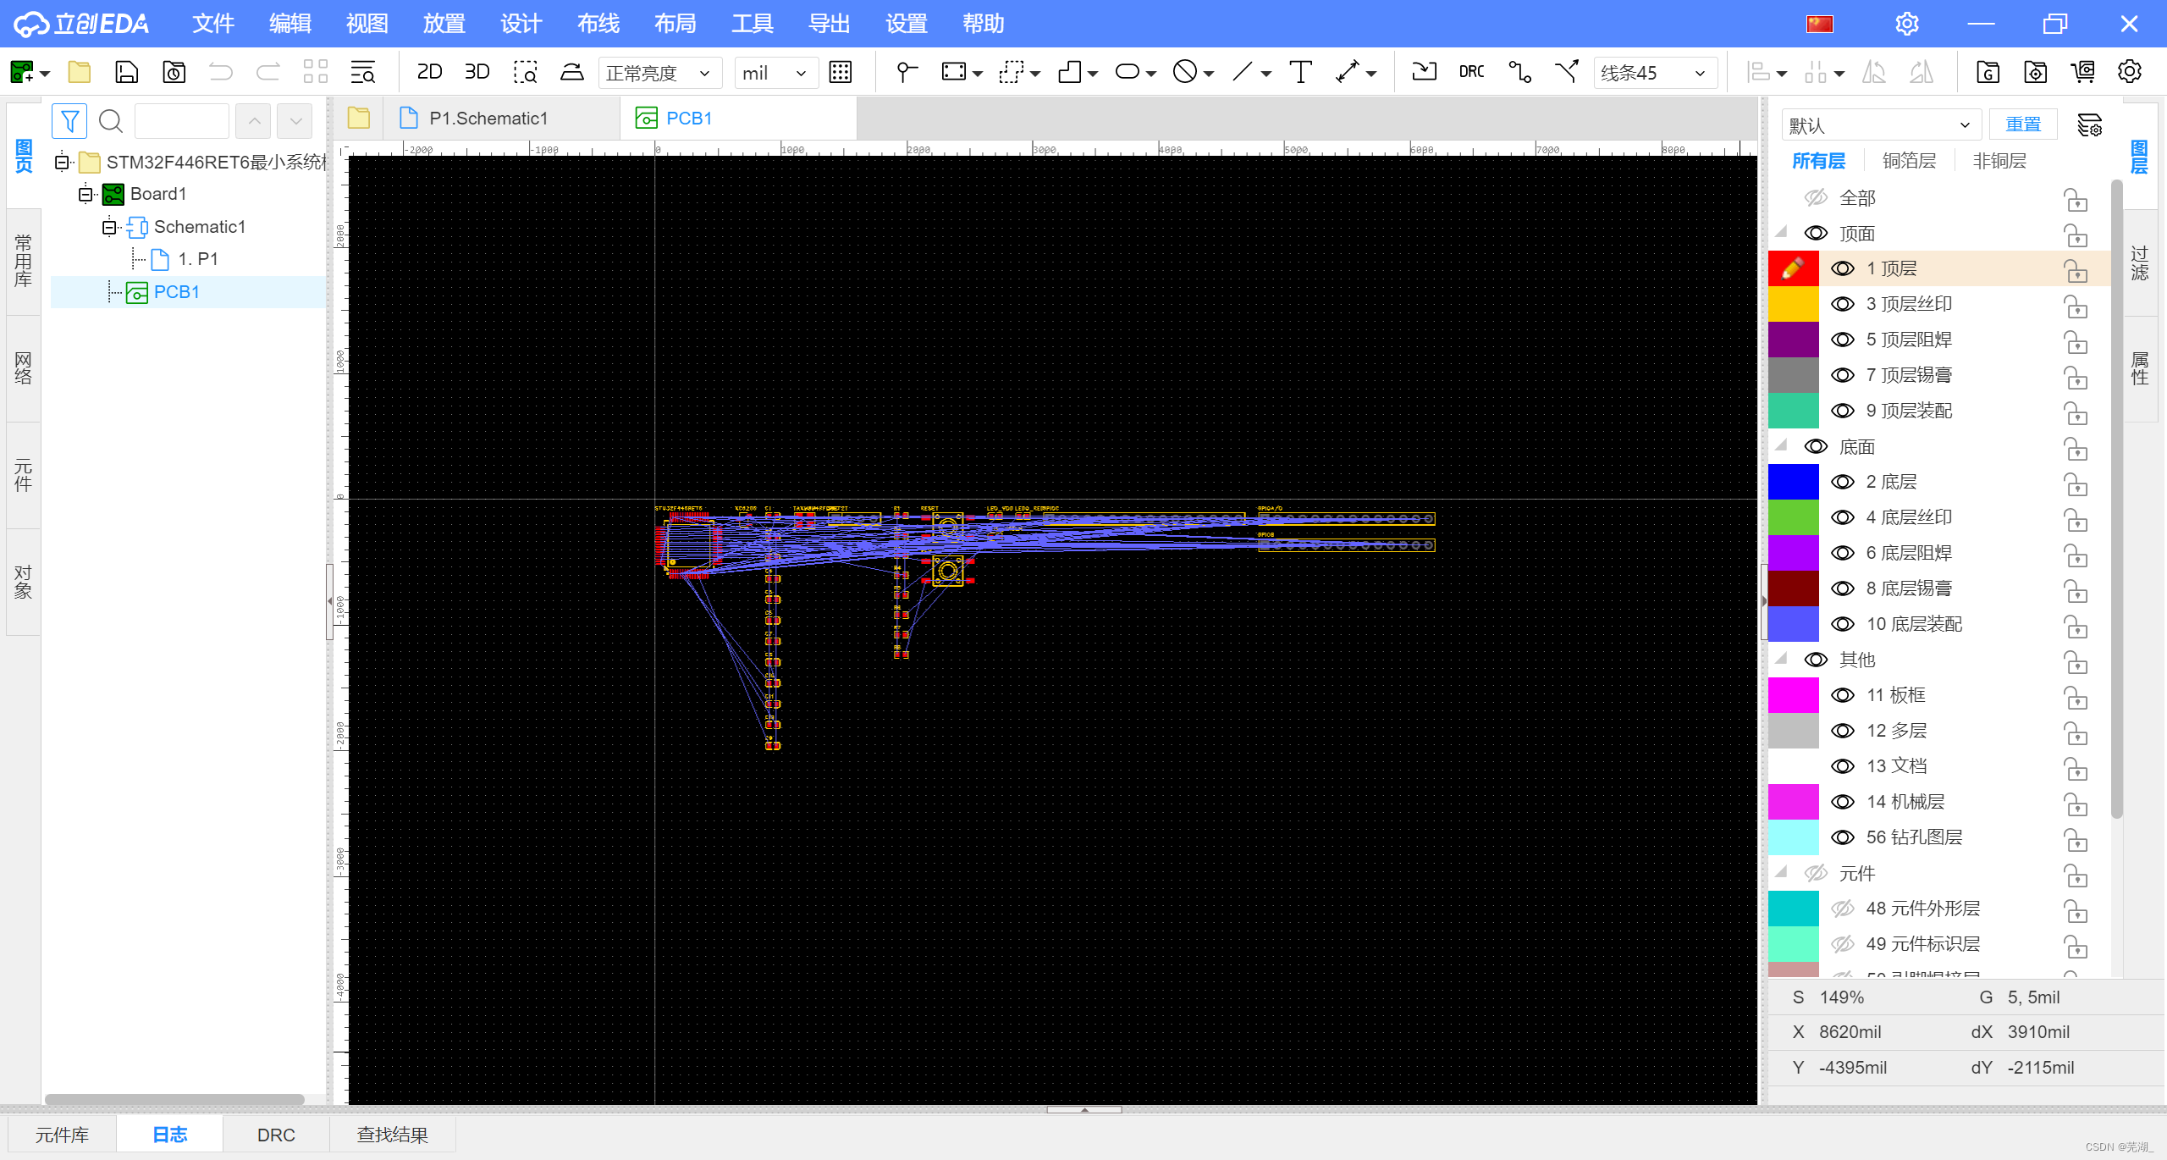The height and width of the screenshot is (1160, 2167).
Task: Collapse the Board1 tree node
Action: [85, 195]
